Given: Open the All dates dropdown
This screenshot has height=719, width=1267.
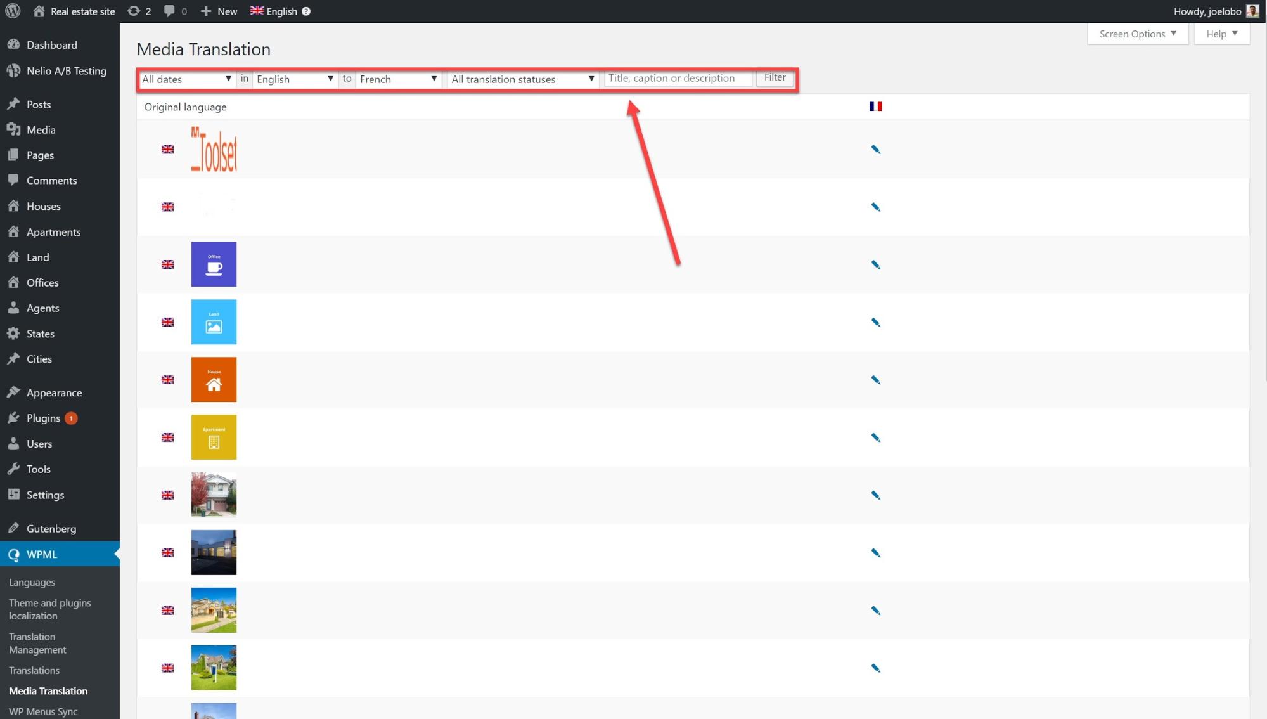Looking at the screenshot, I should click(x=186, y=79).
